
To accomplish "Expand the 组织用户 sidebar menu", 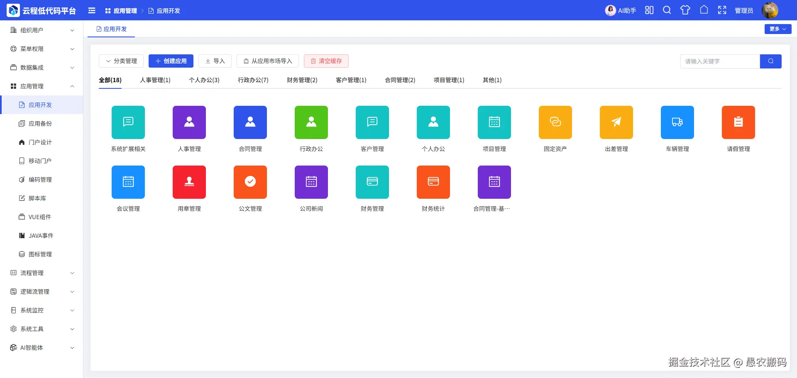I will 42,30.
